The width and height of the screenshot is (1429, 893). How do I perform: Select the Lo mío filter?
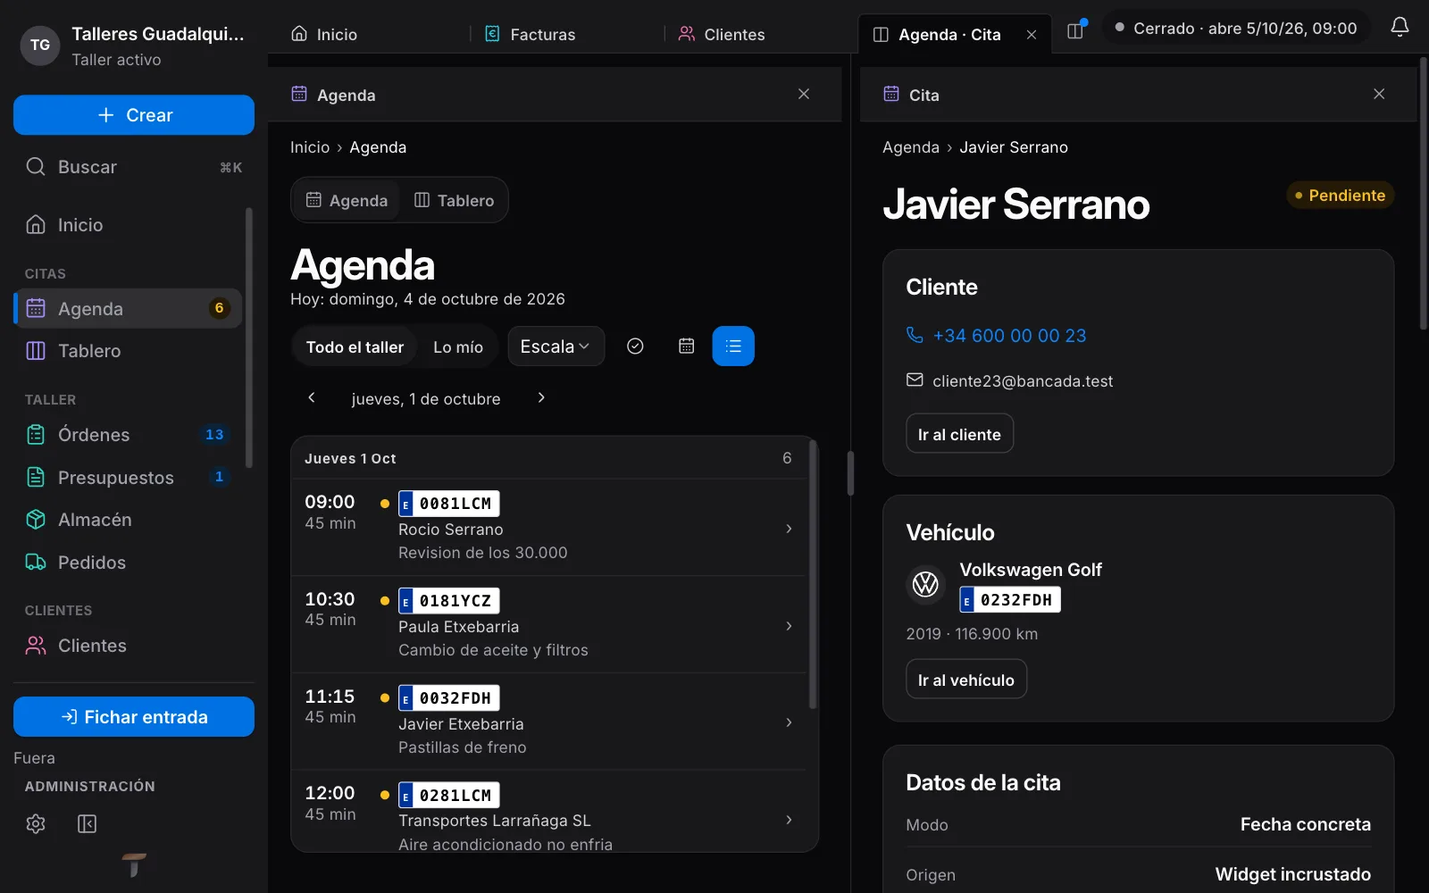(458, 347)
